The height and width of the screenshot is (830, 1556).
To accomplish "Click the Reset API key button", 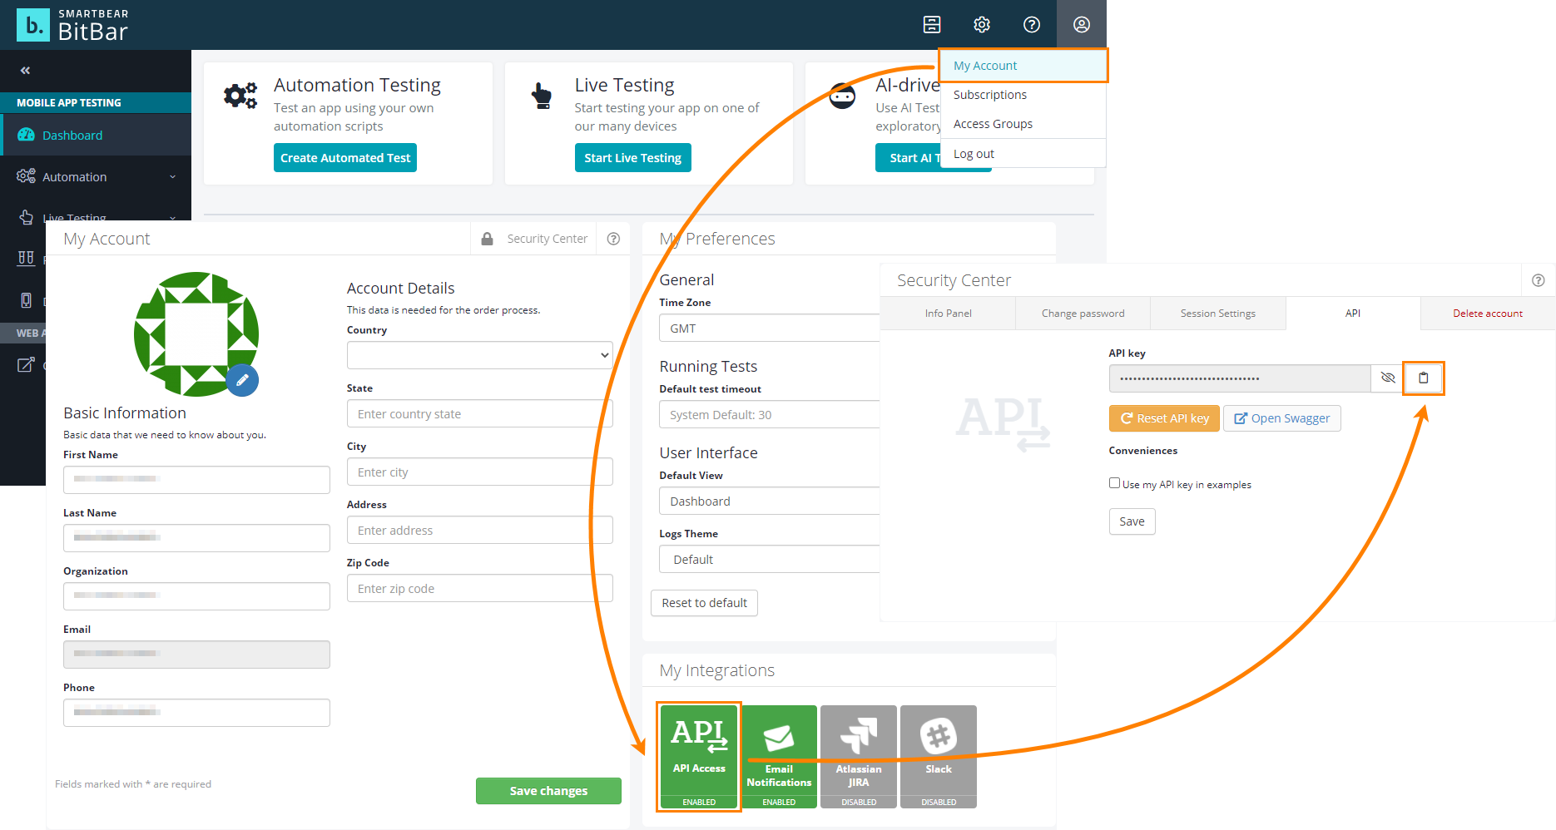I will coord(1164,418).
